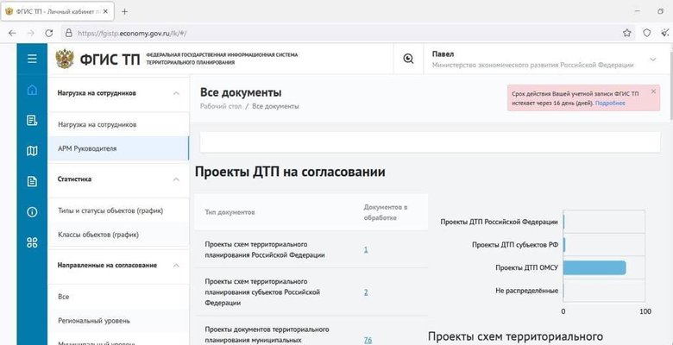The image size is (673, 345).
Task: Open Типы и статусы объектов (график)
Action: [118, 210]
